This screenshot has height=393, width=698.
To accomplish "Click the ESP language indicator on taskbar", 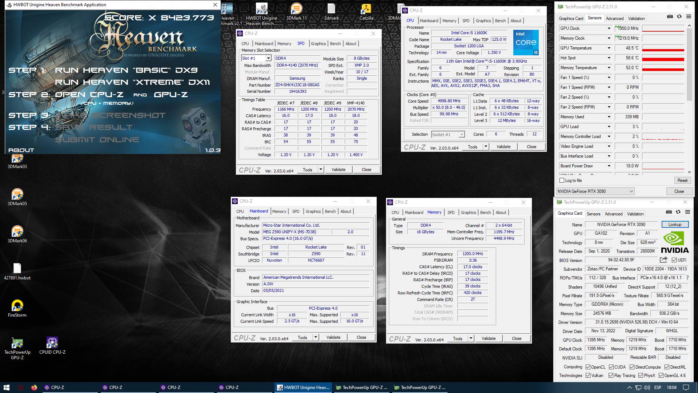I will click(x=657, y=388).
